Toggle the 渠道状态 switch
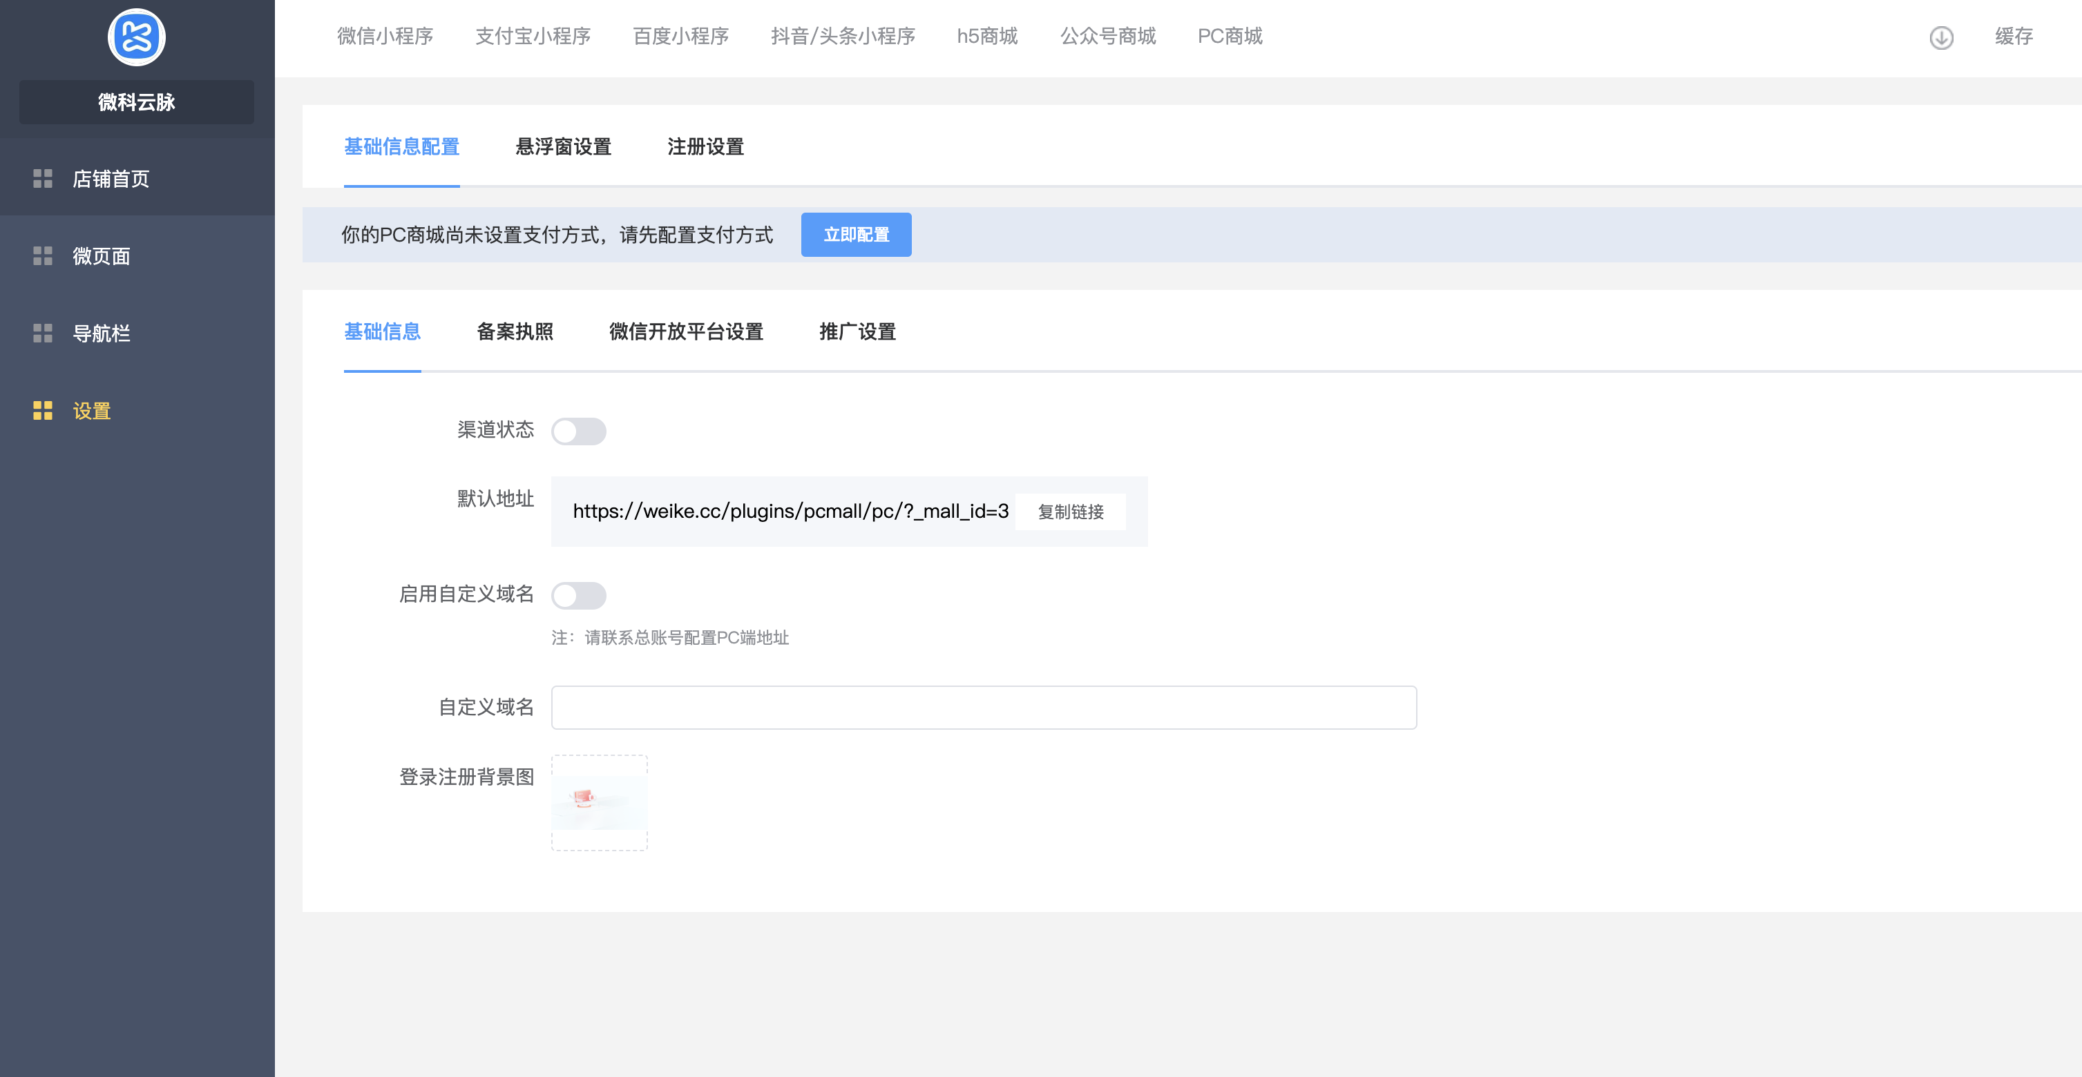Image resolution: width=2082 pixels, height=1077 pixels. pos(579,431)
